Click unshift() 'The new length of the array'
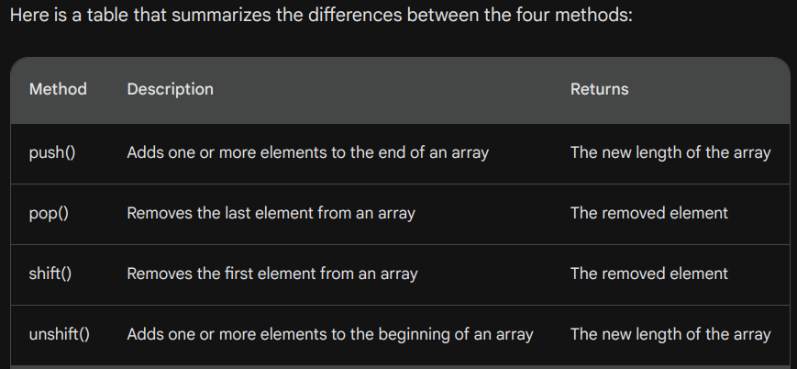 670,334
